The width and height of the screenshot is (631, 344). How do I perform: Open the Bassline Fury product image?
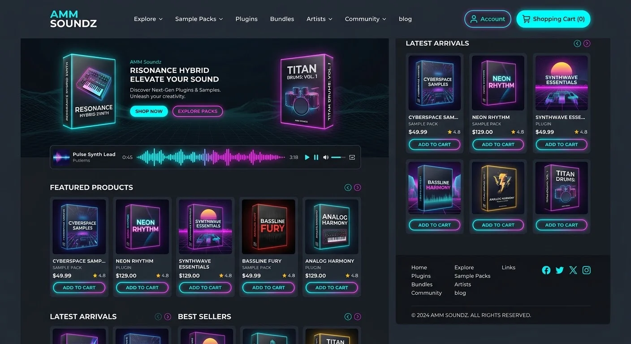click(269, 227)
